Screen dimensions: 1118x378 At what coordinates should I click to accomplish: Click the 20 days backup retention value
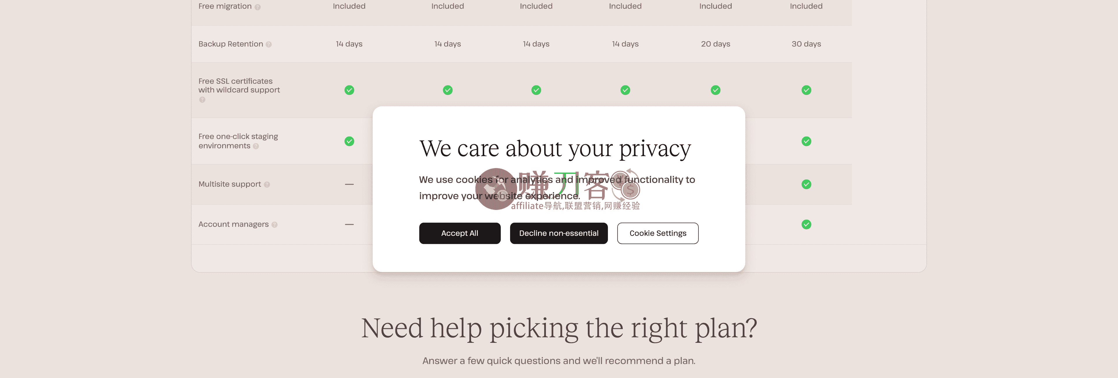coord(715,44)
